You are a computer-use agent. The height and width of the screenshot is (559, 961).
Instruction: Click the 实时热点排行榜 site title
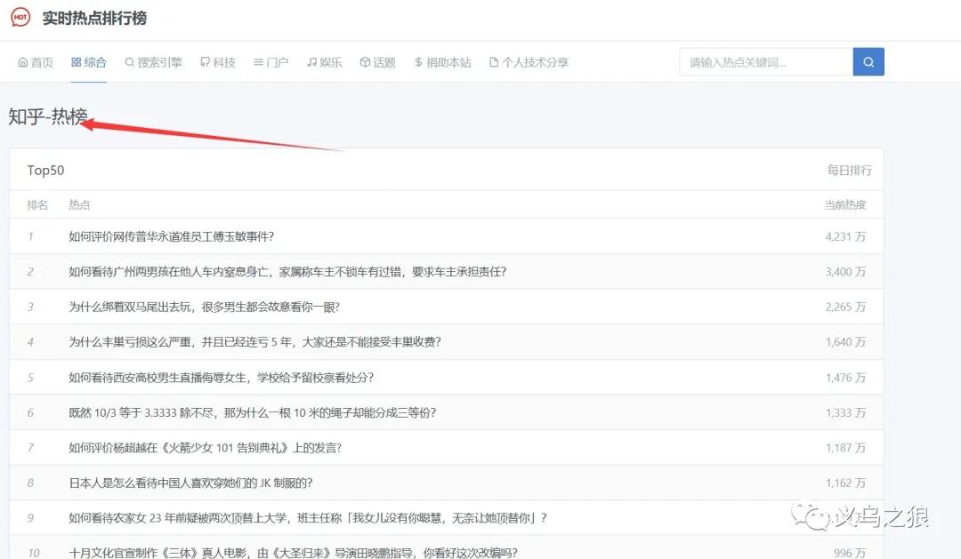[94, 19]
